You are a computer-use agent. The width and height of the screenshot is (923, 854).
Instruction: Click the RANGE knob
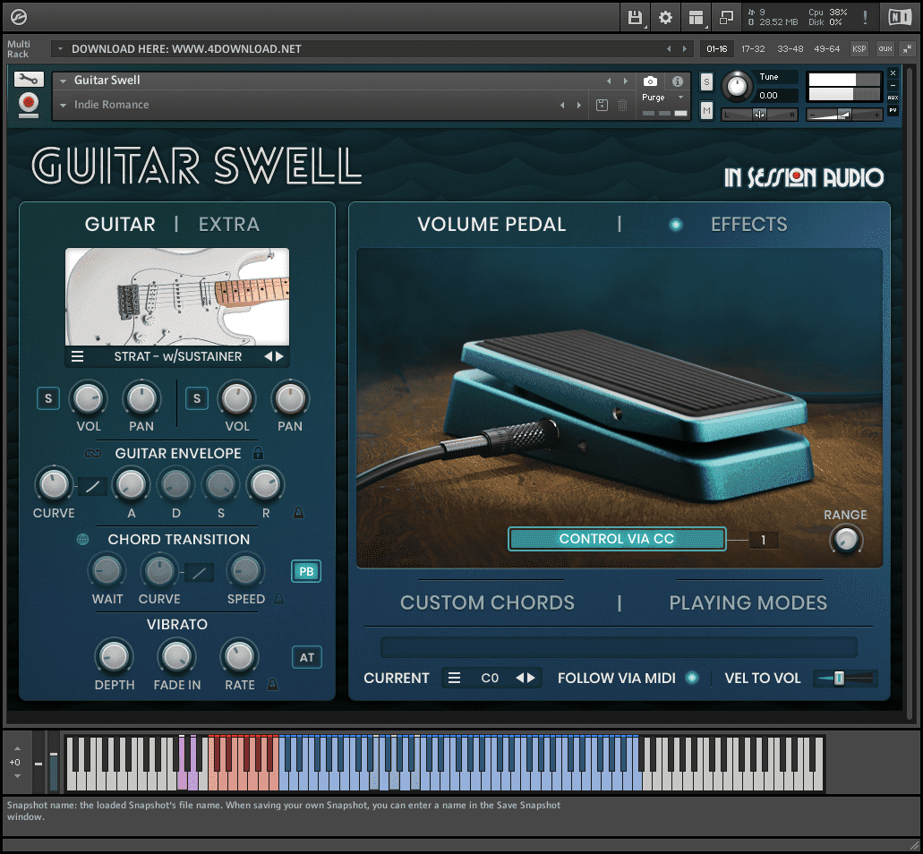[846, 540]
